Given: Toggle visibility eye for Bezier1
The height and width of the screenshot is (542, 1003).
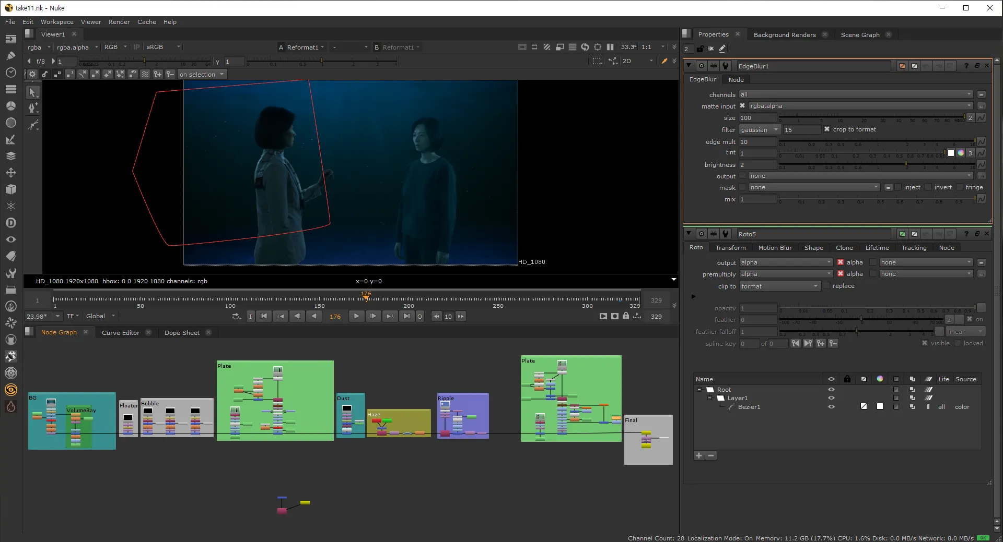Looking at the screenshot, I should pyautogui.click(x=831, y=407).
